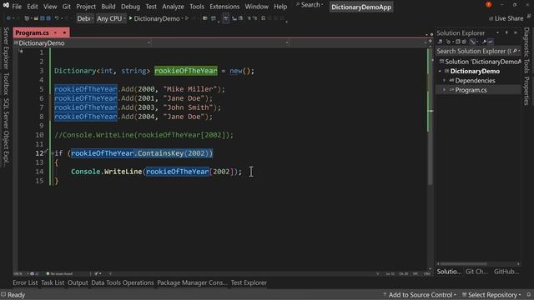Select the Program.cs editor tab
The image size is (534, 300).
(x=32, y=32)
